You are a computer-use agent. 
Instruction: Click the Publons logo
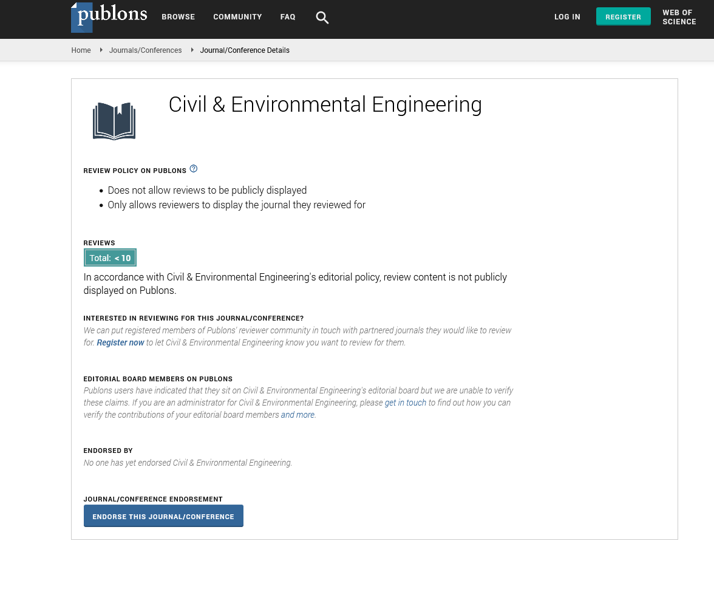pyautogui.click(x=109, y=16)
